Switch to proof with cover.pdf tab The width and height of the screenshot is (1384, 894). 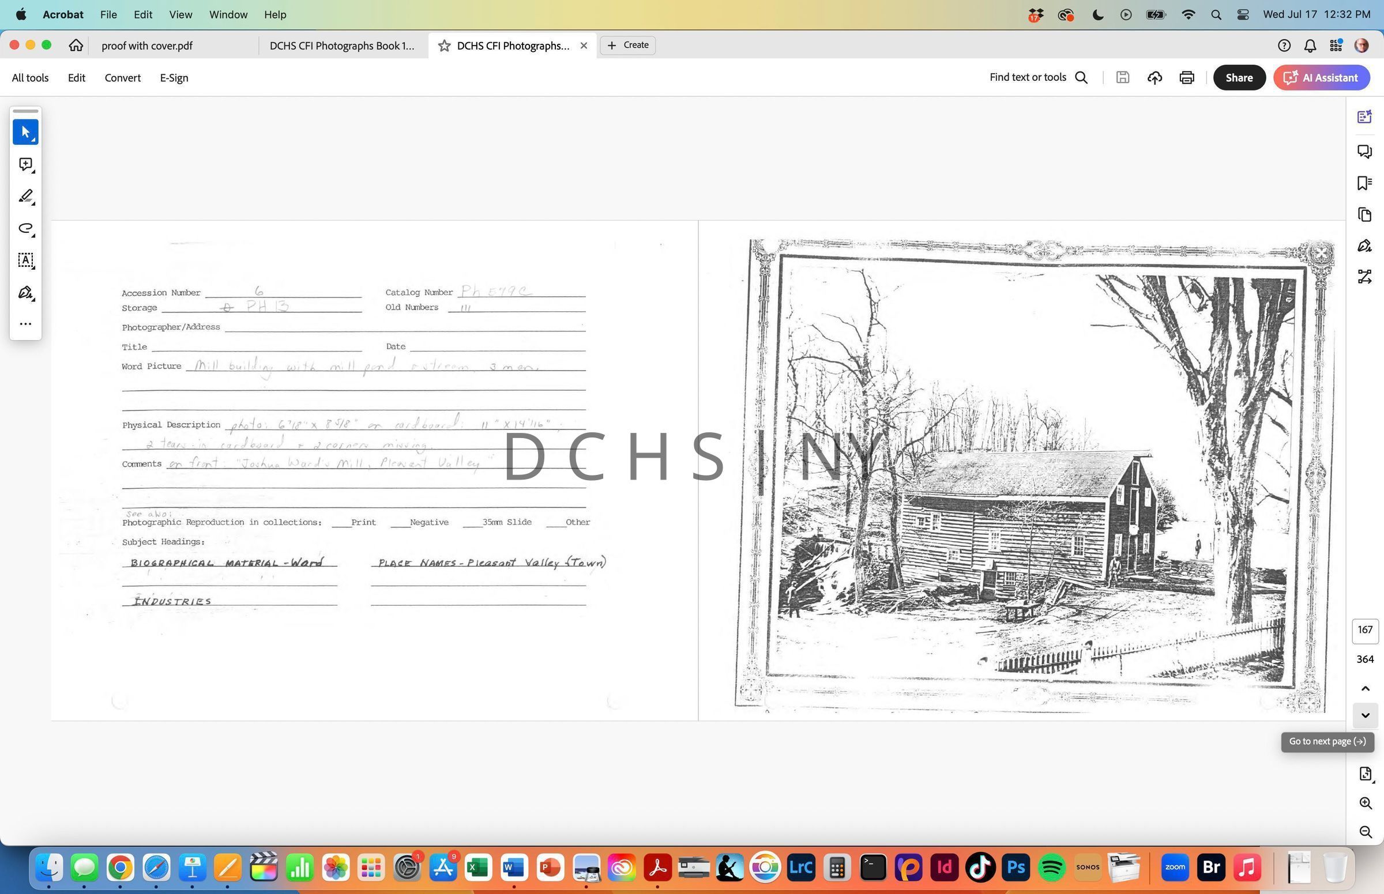[147, 46]
